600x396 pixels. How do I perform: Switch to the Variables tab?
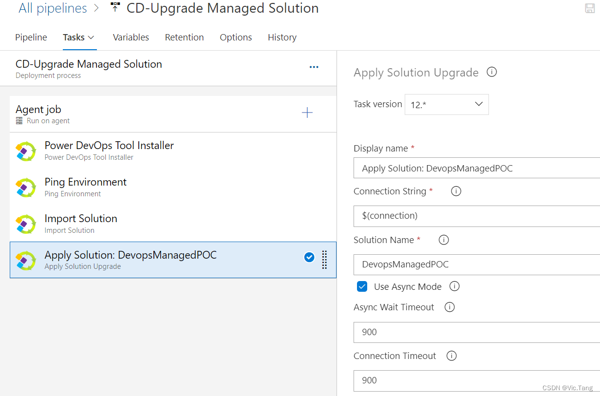tap(131, 37)
